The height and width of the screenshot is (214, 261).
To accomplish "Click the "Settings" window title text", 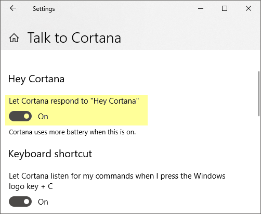I will (44, 9).
